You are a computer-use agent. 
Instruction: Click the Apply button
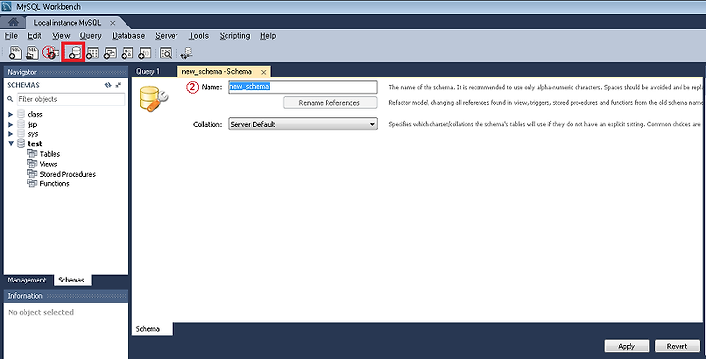(627, 346)
